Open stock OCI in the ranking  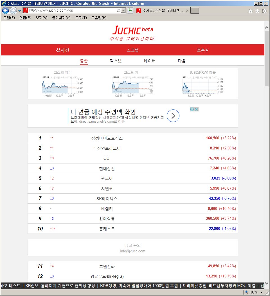coord(107,158)
